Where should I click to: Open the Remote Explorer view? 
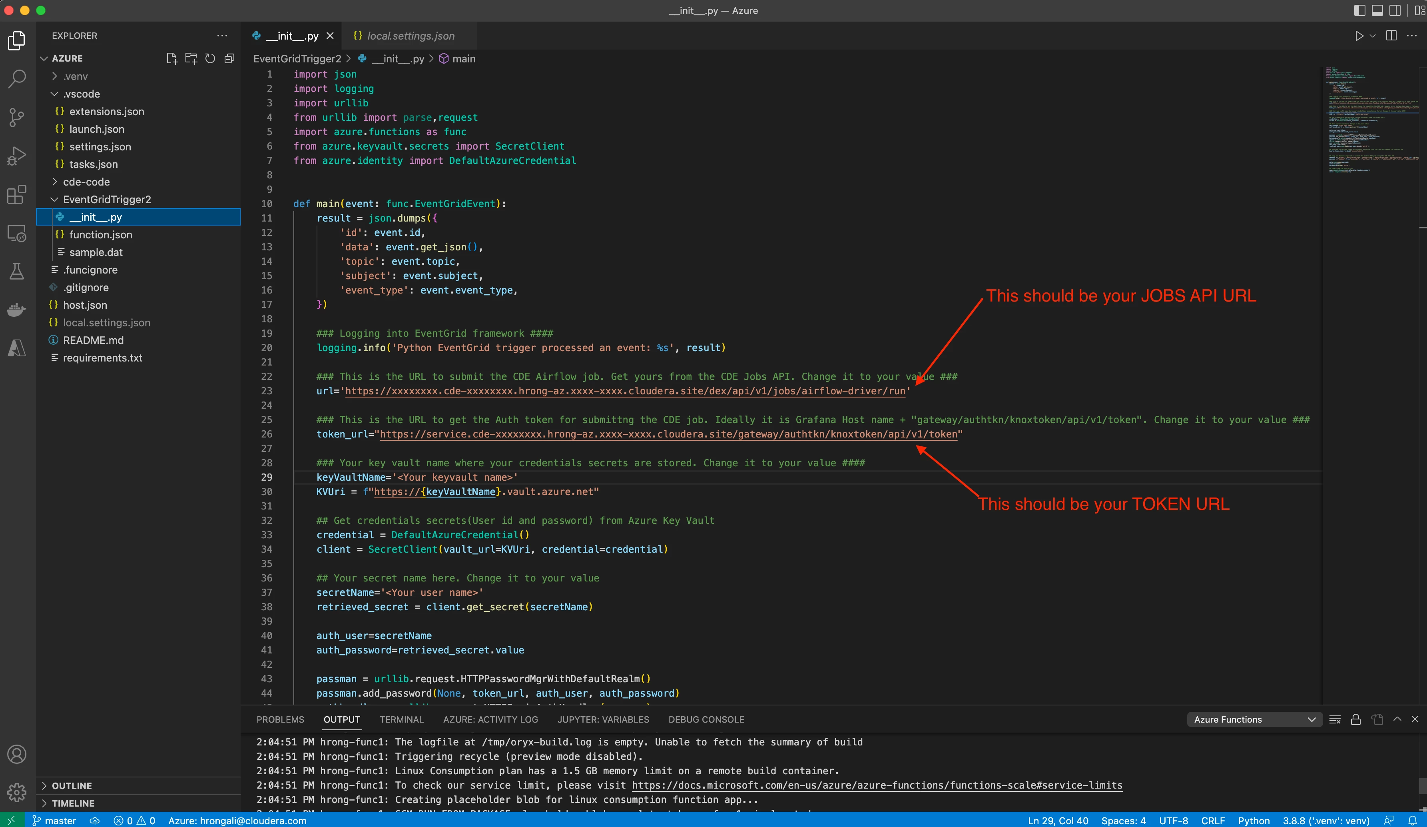[x=17, y=233]
